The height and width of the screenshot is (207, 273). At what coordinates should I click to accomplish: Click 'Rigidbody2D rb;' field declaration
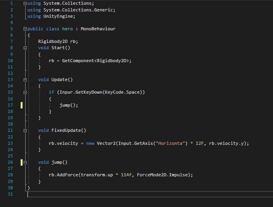click(58, 41)
